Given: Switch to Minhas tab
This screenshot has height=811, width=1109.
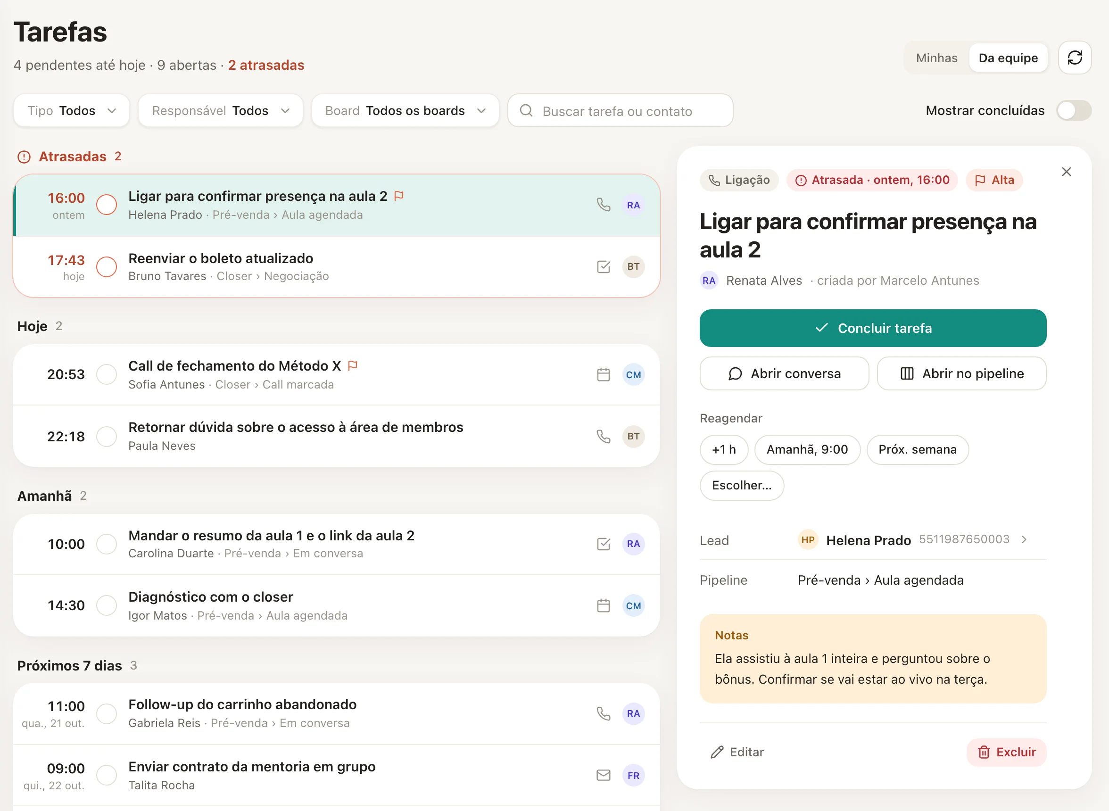Looking at the screenshot, I should point(936,58).
